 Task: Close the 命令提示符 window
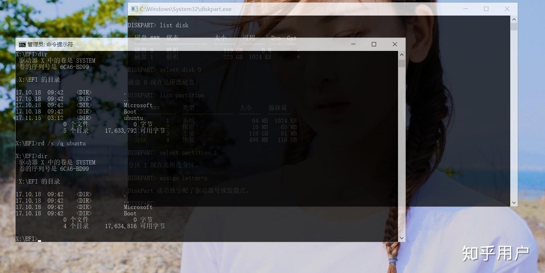coord(394,44)
